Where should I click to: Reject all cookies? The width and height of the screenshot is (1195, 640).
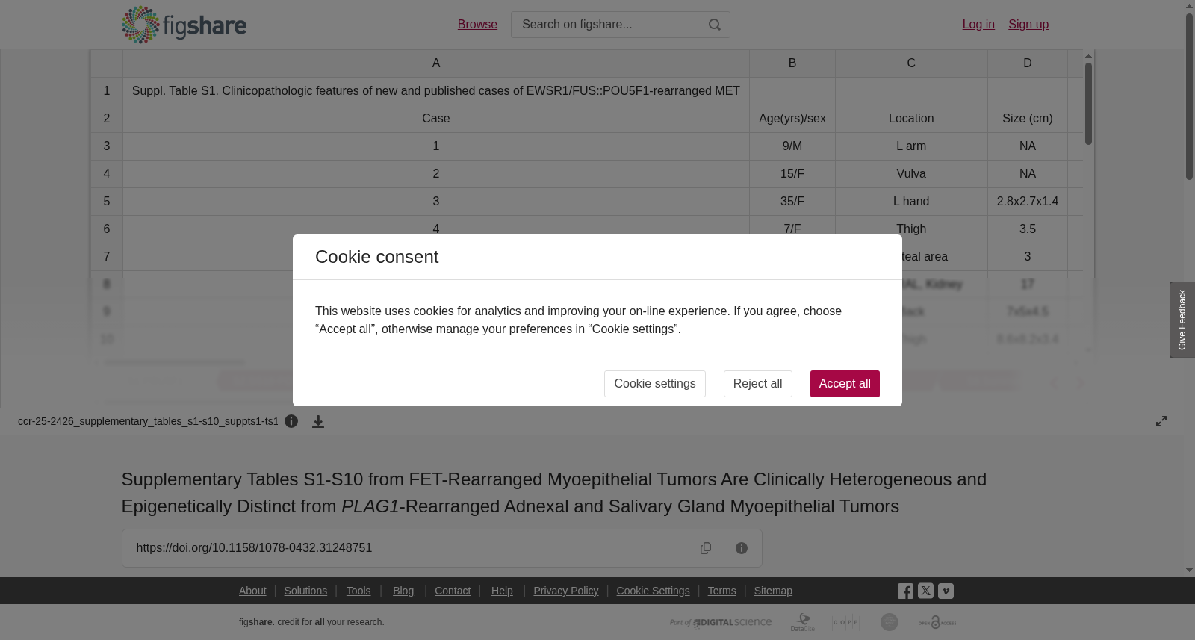(x=757, y=384)
